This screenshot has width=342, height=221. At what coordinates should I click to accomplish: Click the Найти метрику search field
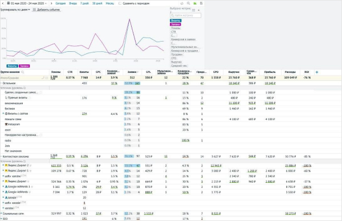186,15
